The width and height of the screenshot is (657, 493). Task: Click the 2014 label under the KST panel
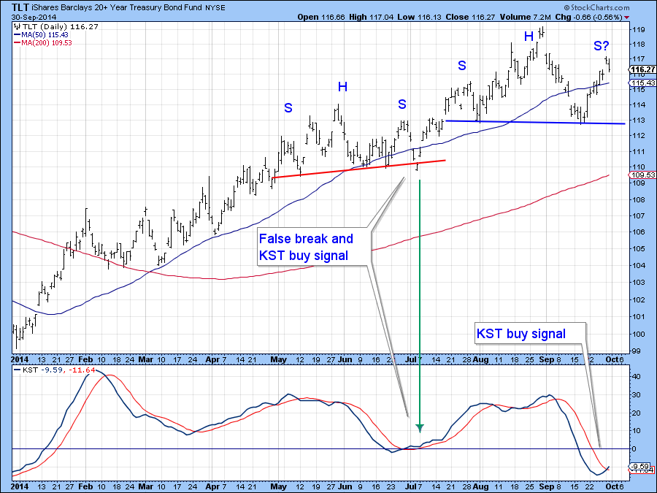[x=20, y=486]
